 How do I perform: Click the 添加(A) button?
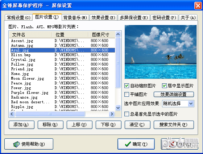tap(21, 125)
